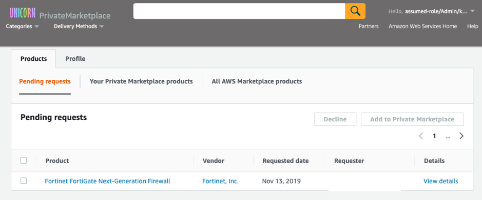The height and width of the screenshot is (200, 482).
Task: Go to previous page with left chevron
Action: (x=421, y=136)
